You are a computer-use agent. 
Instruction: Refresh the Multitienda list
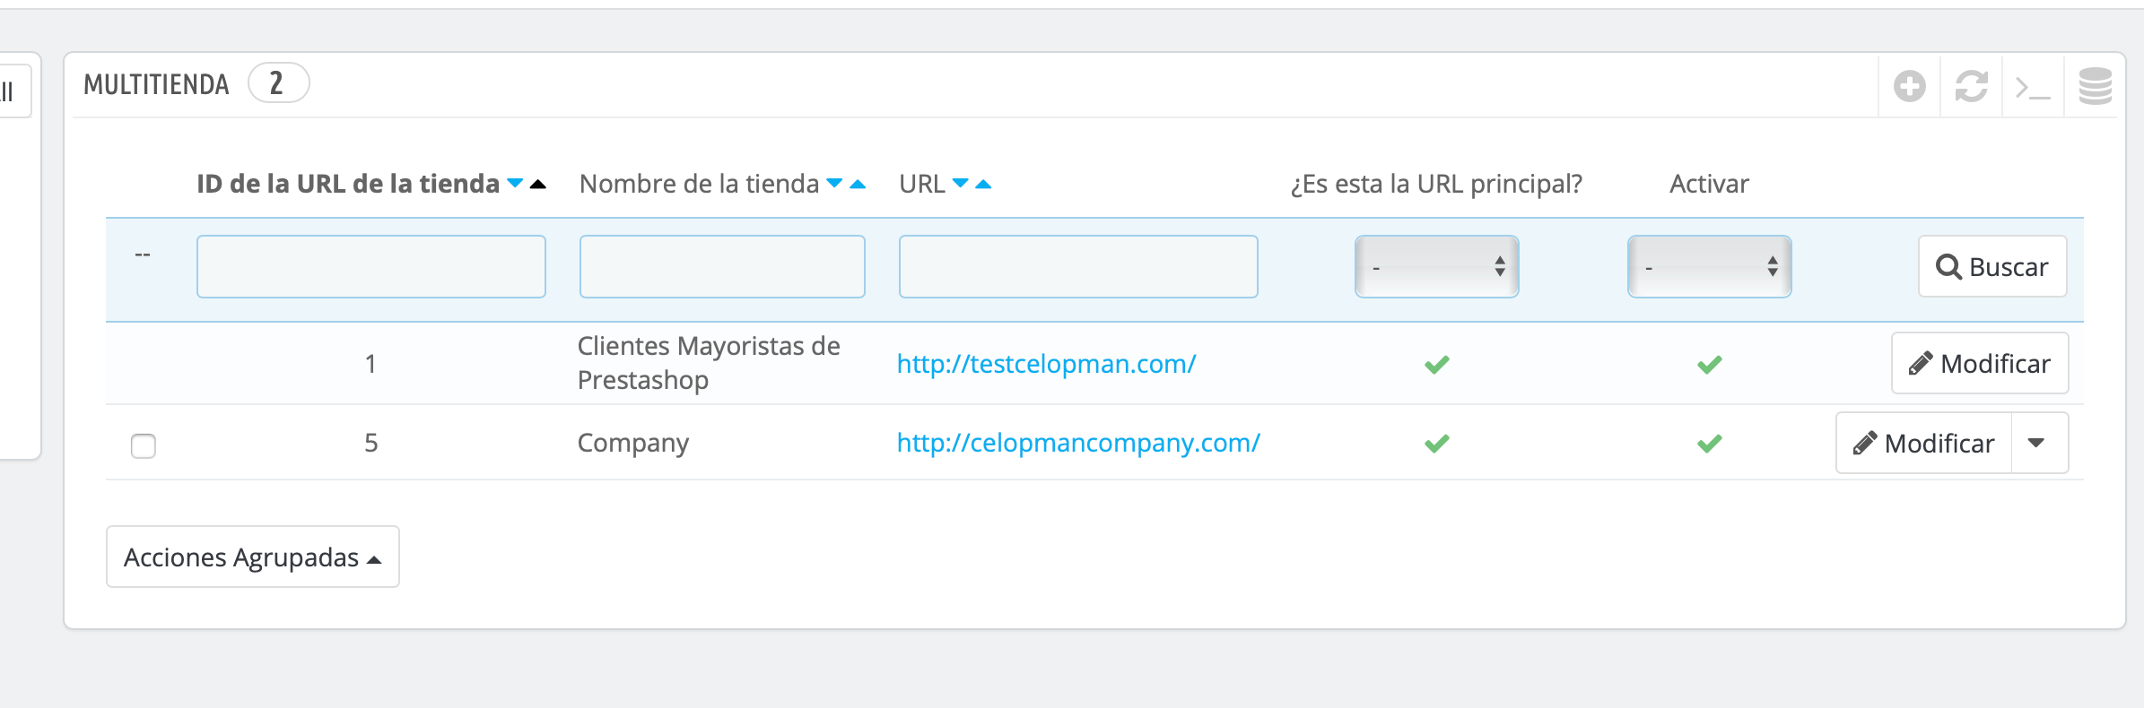pyautogui.click(x=1971, y=87)
